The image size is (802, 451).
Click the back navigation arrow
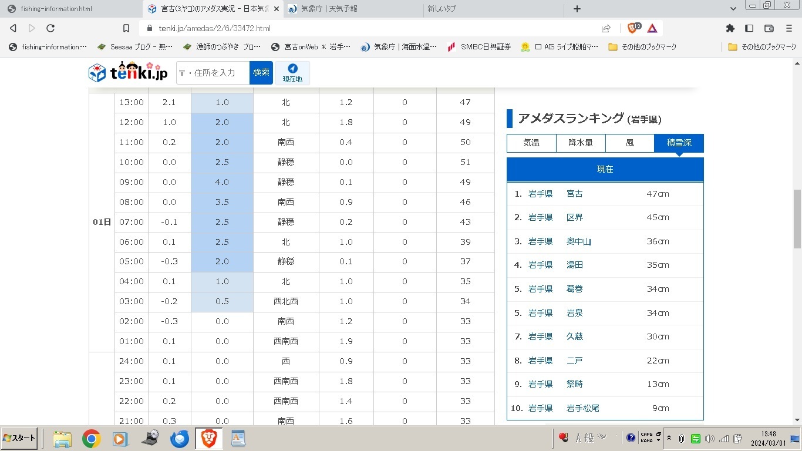tap(13, 28)
